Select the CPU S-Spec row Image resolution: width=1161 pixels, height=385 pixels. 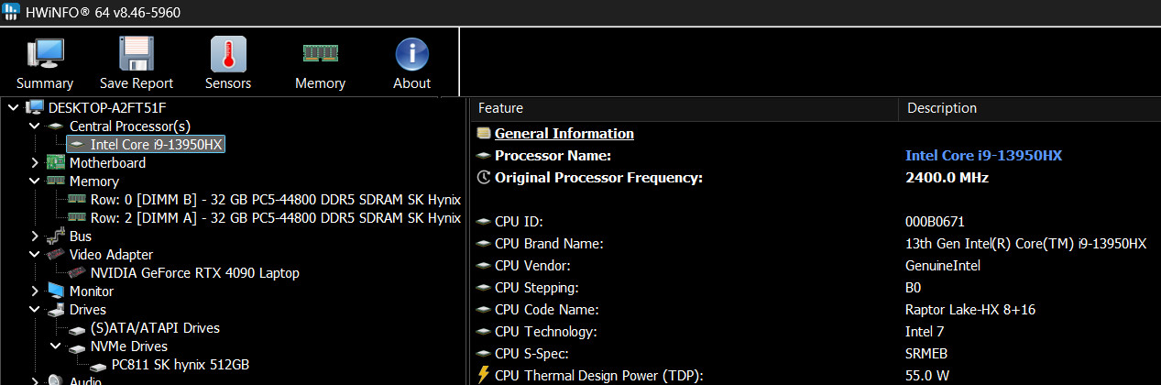[x=816, y=354]
